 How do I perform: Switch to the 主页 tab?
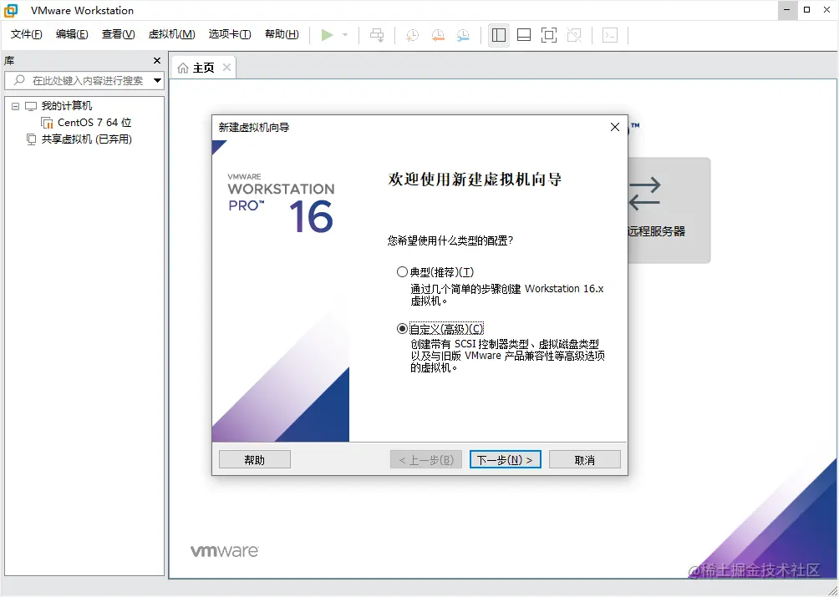click(x=203, y=68)
